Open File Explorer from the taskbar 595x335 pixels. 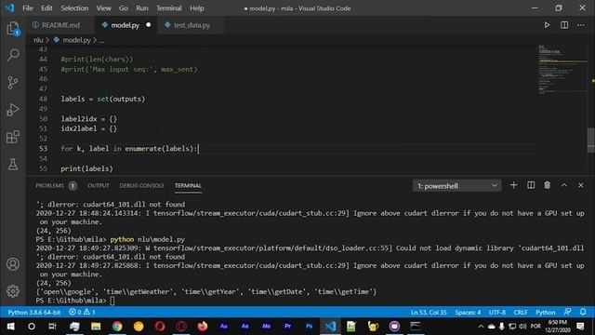(x=96, y=327)
